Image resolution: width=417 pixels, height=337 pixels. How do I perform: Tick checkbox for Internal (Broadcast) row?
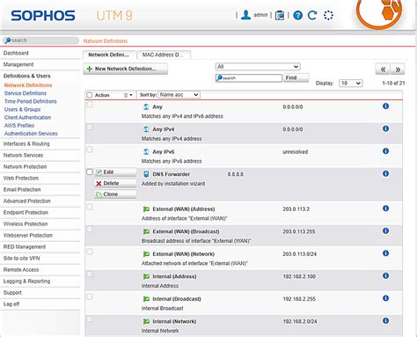pos(90,297)
